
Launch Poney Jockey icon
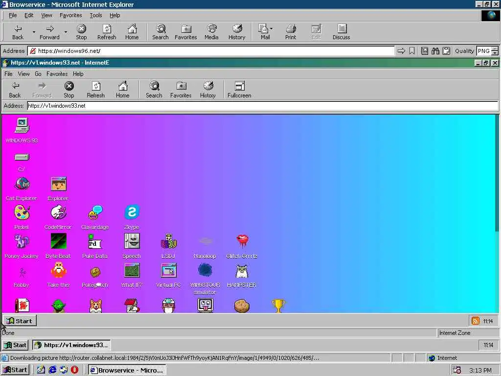[x=22, y=241]
